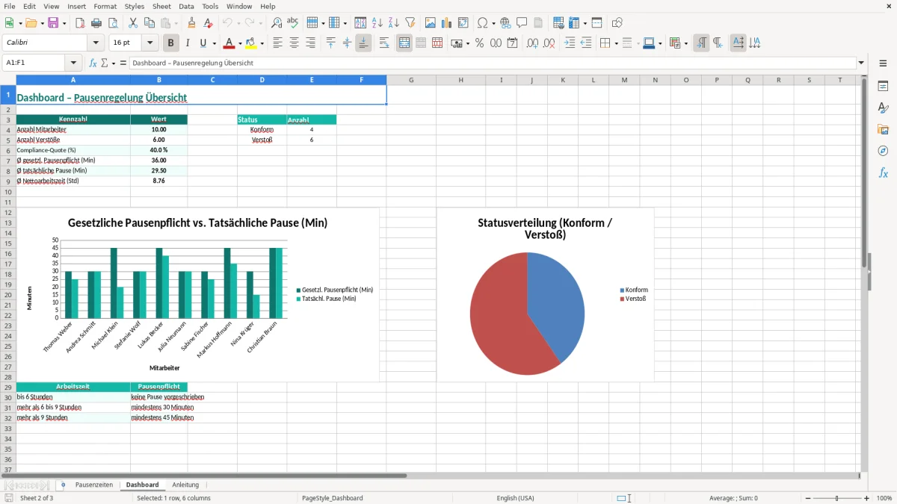The height and width of the screenshot is (504, 897).
Task: Increase indent
Action: 570,43
